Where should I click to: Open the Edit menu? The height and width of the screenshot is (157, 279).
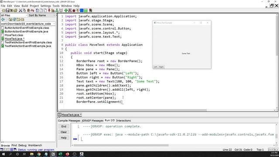[10, 6]
